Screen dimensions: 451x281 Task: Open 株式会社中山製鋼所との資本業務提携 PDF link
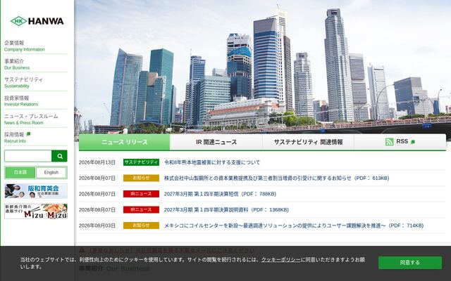click(276, 178)
